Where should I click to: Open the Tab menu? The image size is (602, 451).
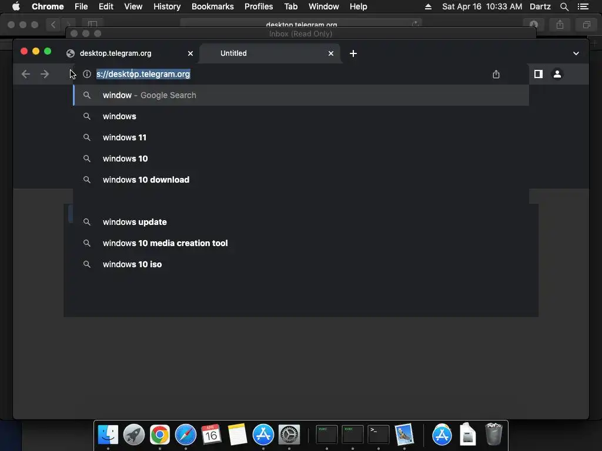290,6
